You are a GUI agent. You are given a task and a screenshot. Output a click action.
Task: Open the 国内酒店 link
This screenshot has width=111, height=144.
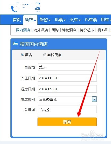pyautogui.click(x=23, y=30)
